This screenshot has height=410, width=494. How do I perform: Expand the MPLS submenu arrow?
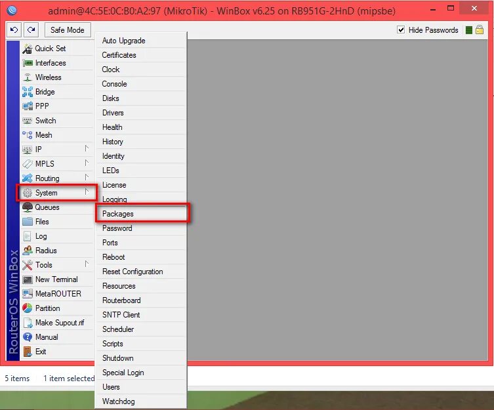click(87, 163)
